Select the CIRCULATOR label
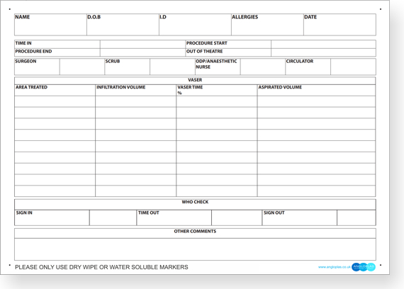 300,61
